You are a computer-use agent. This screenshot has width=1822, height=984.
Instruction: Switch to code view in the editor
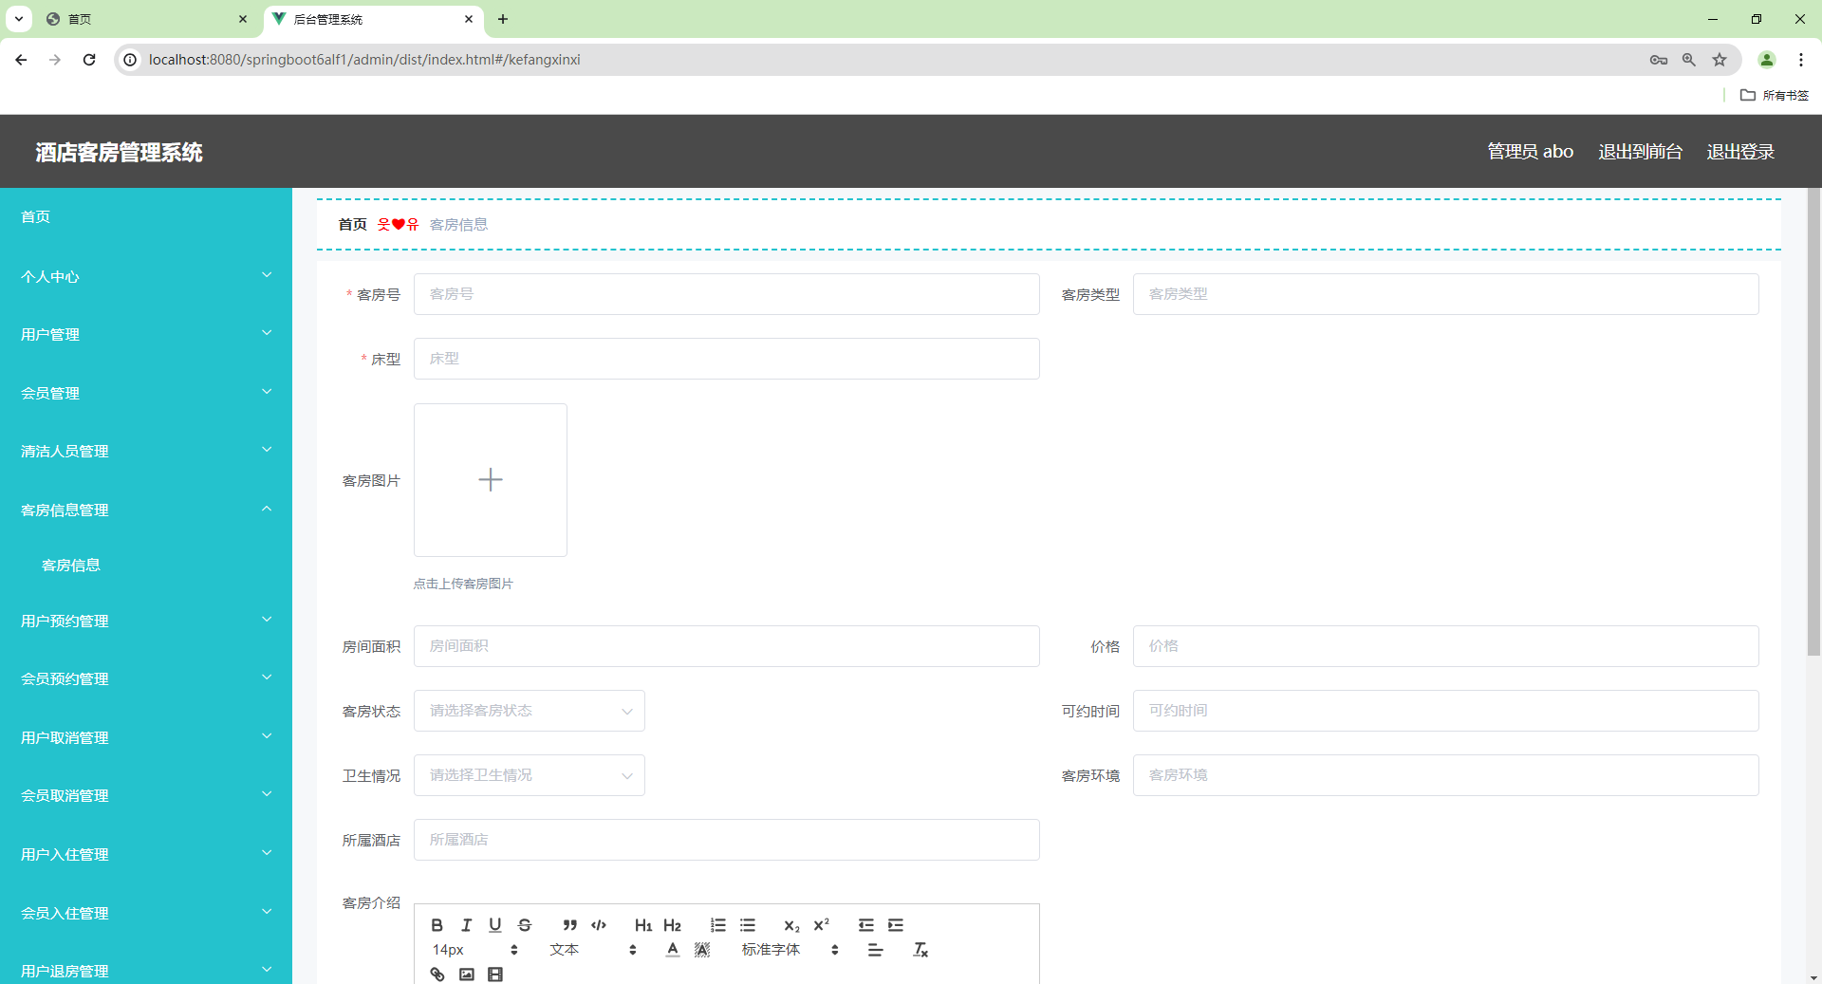[x=599, y=925]
